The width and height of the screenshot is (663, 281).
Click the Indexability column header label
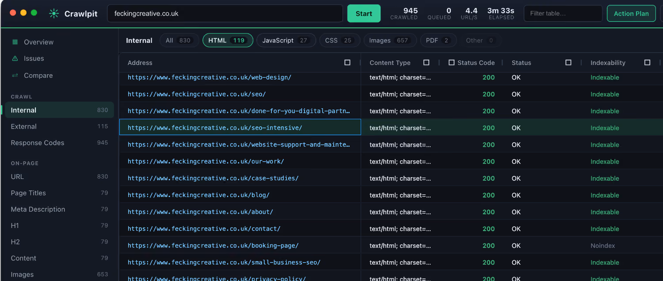click(x=608, y=63)
